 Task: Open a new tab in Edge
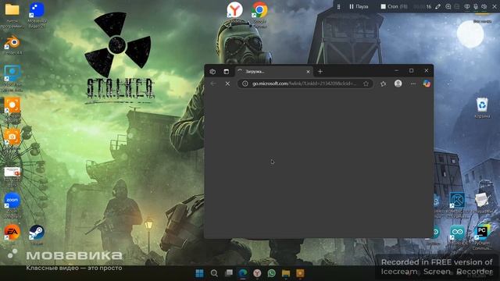click(320, 72)
